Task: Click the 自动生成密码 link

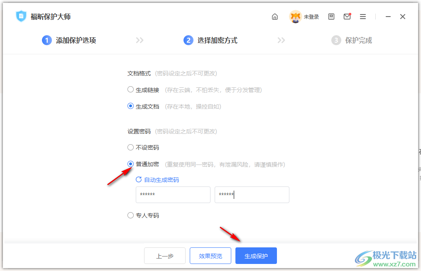Action: [162, 180]
